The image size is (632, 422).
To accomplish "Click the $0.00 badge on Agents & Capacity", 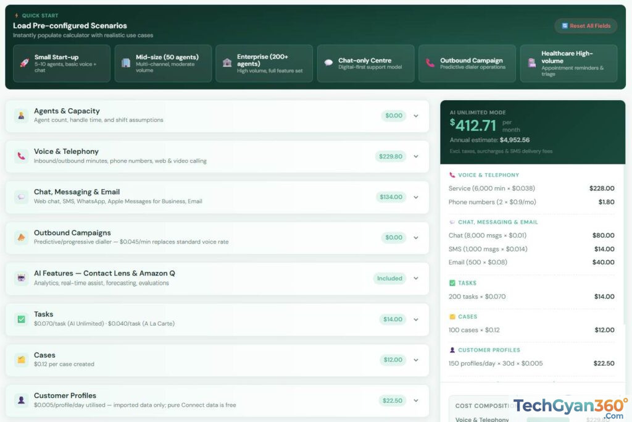I will coord(394,116).
